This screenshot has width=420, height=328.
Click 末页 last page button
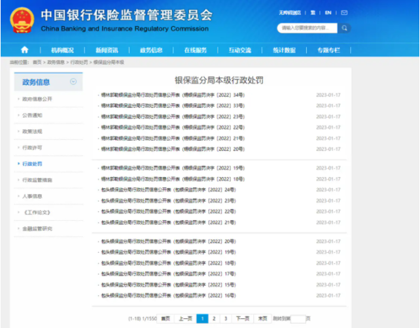(262, 318)
